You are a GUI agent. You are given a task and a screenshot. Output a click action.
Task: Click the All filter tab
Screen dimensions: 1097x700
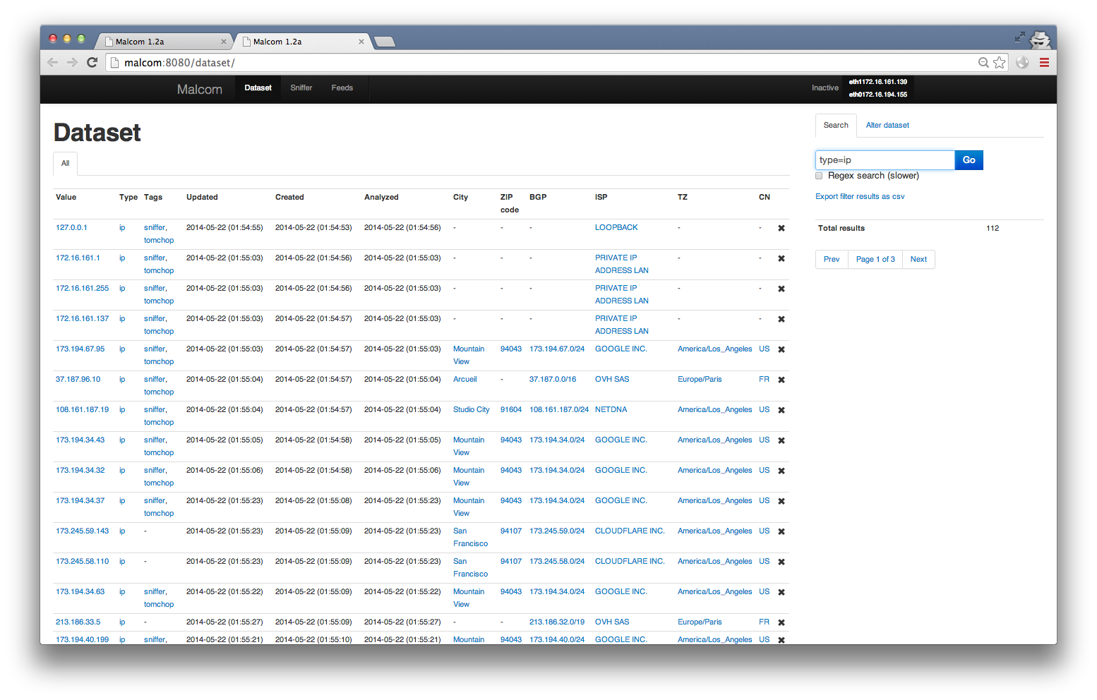pos(65,163)
